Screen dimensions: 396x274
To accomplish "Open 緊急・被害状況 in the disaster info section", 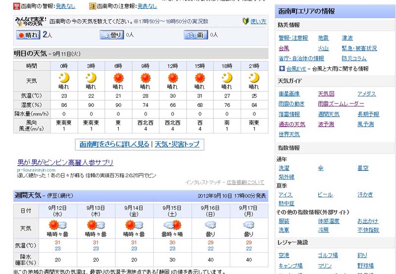I will tap(359, 48).
